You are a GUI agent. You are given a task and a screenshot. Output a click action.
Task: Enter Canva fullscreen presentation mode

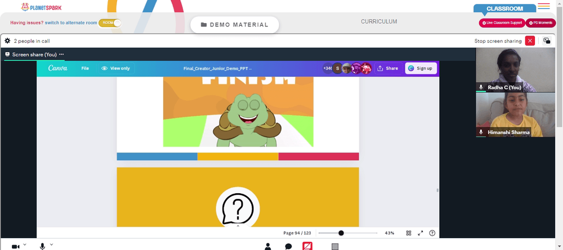point(421,233)
